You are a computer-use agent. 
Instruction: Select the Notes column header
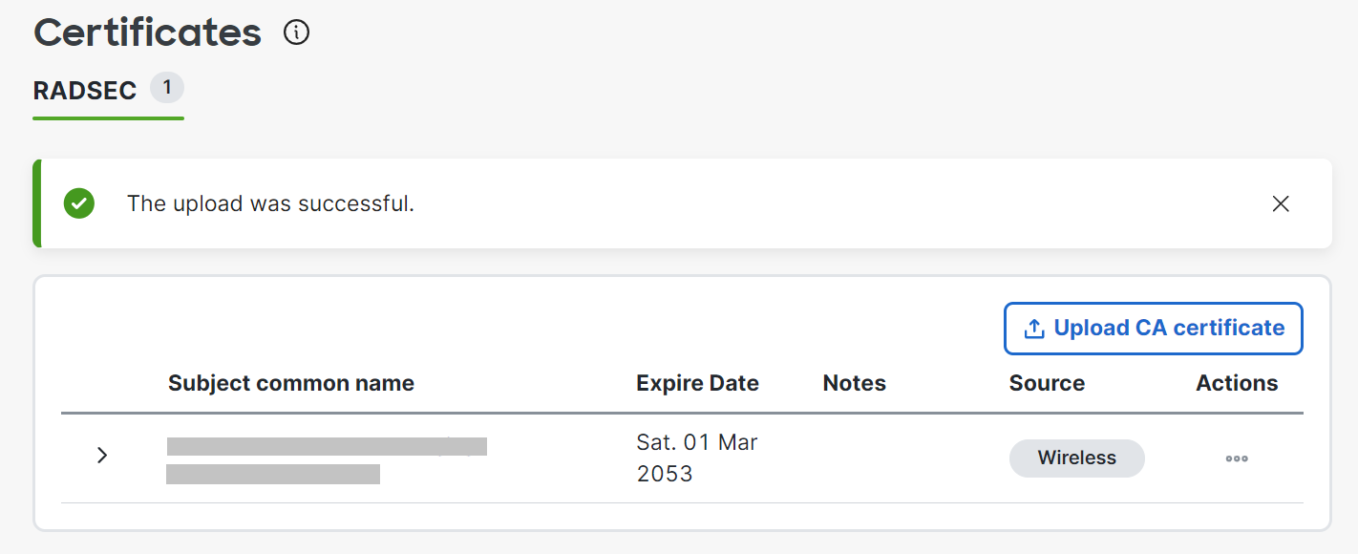click(x=854, y=384)
